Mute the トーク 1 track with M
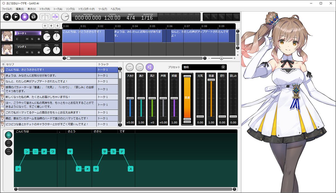Viewport: 336px width, 193px height. (27, 39)
